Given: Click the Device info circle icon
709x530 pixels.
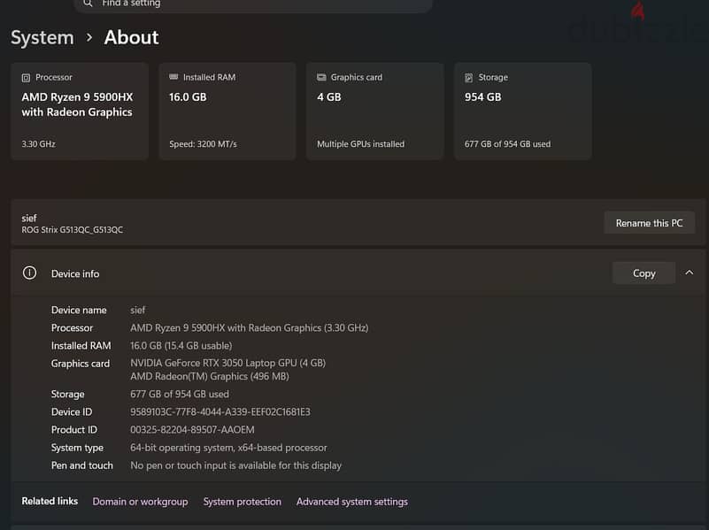Looking at the screenshot, I should (x=29, y=273).
